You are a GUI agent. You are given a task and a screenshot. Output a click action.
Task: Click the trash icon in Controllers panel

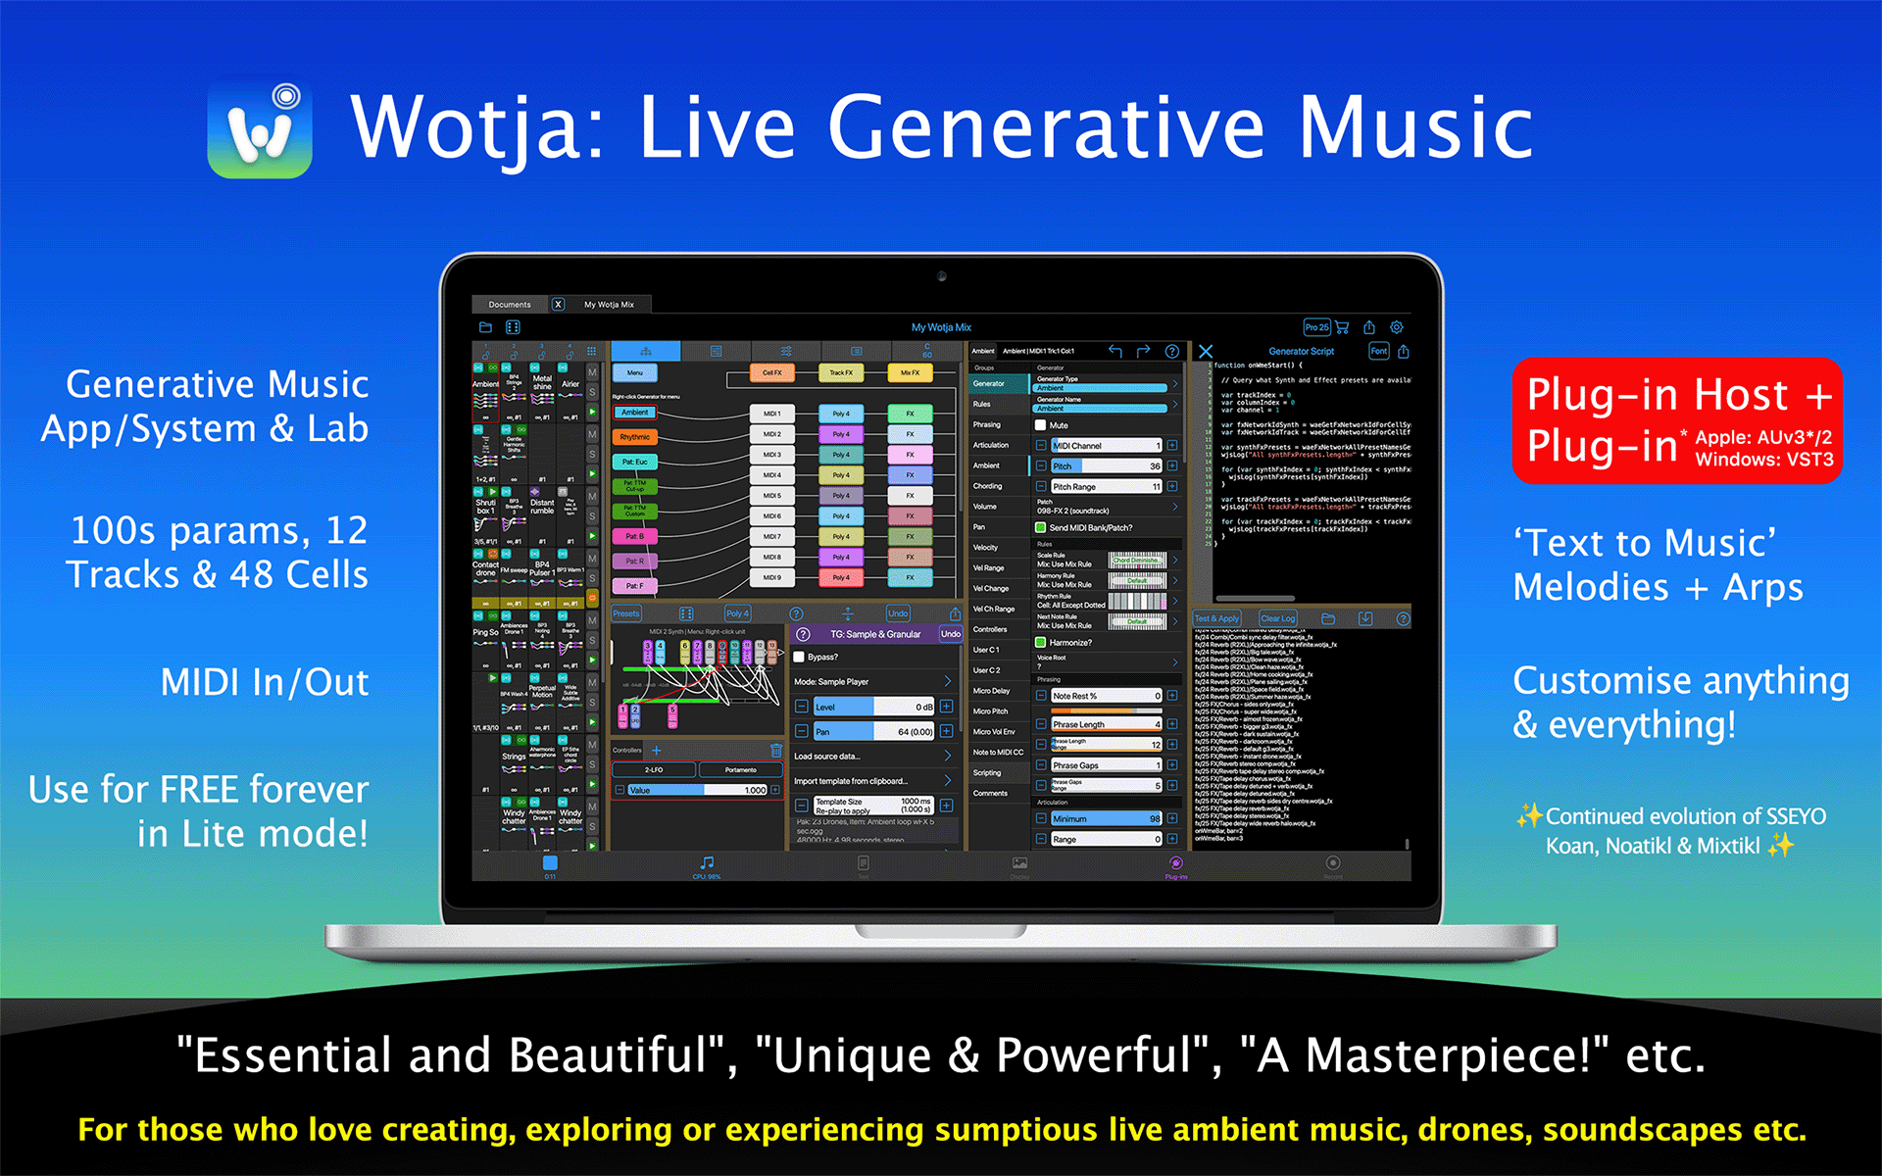(775, 751)
